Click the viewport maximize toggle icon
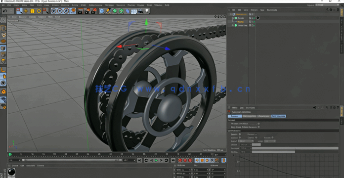The width and height of the screenshot is (344, 178). (x=224, y=17)
